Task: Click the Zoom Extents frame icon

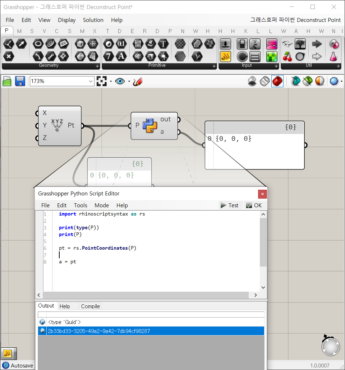Action: [x=102, y=82]
